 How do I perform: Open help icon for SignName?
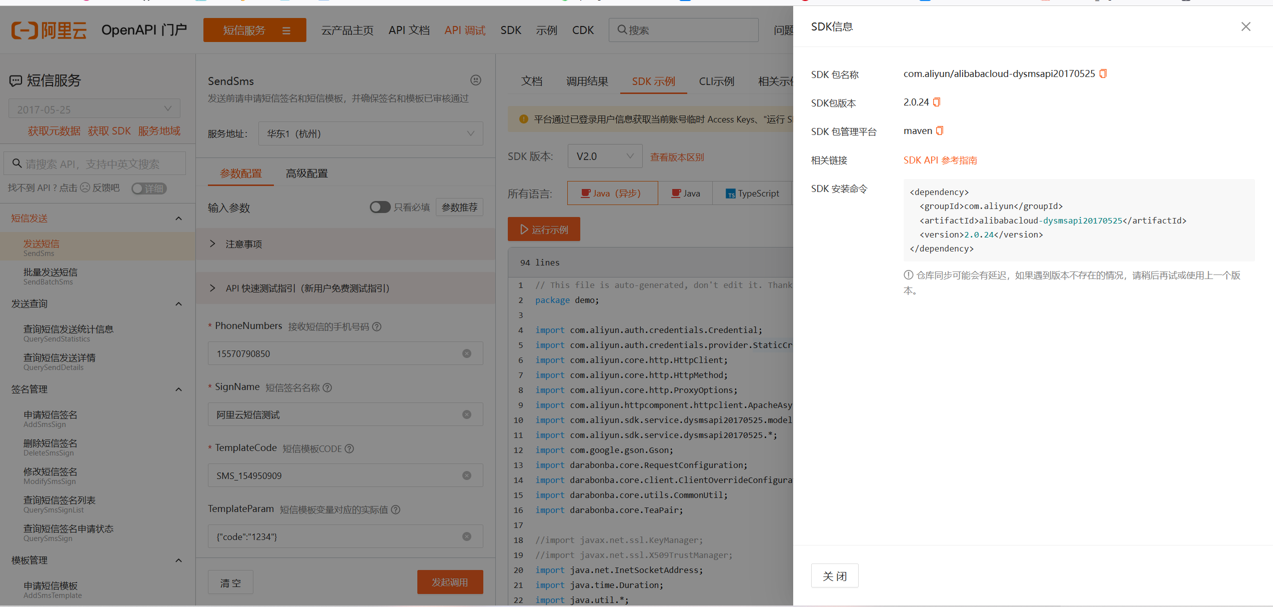pos(327,387)
